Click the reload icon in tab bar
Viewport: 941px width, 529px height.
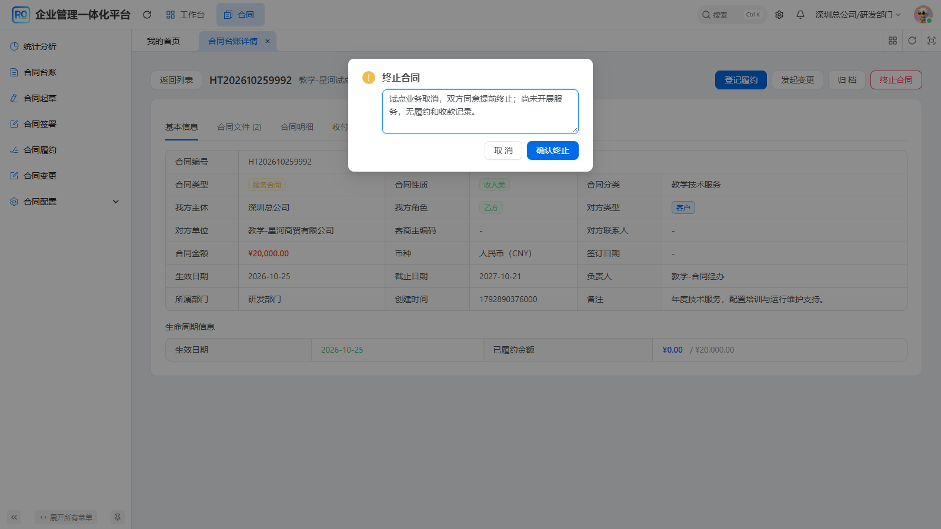[x=912, y=41]
